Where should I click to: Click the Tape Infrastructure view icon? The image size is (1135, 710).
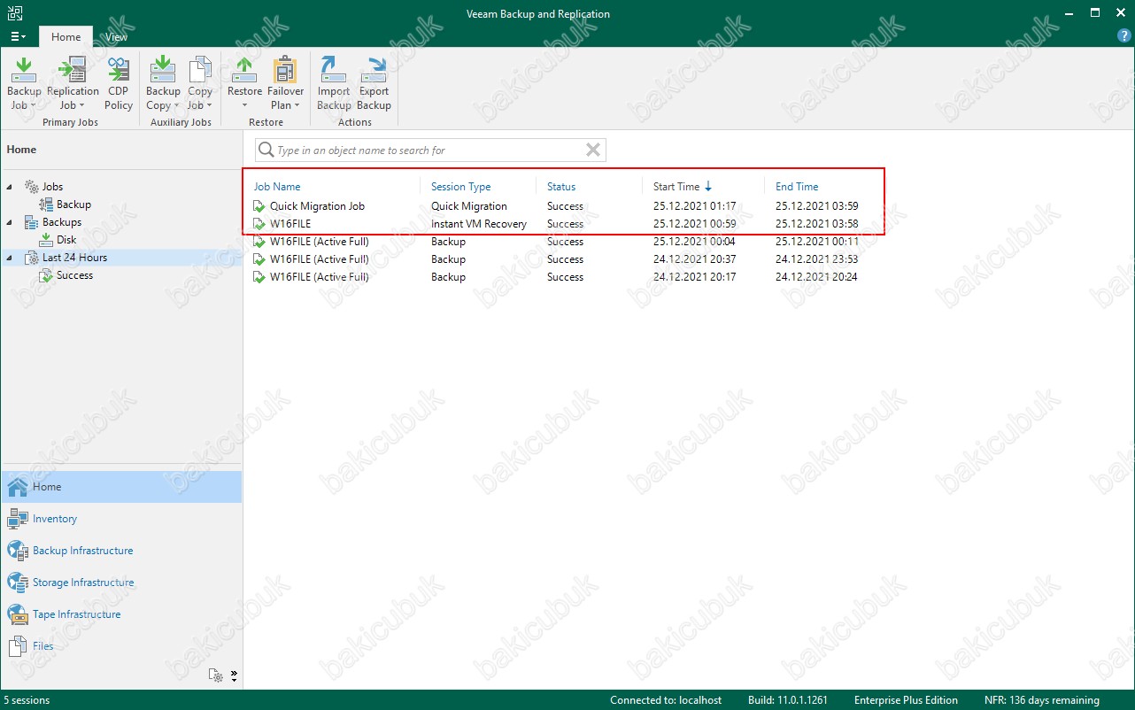pos(18,614)
